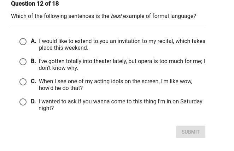
Task: Click the bold letter 'C.' label
Action: point(34,81)
